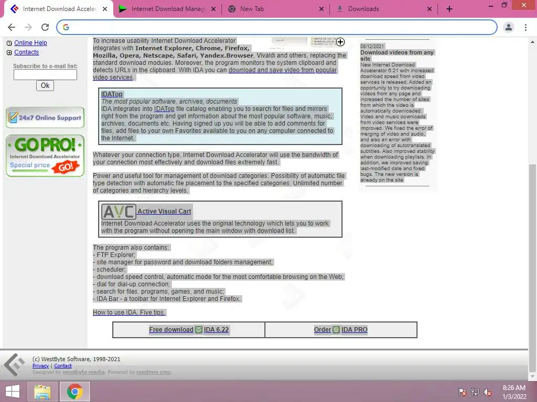Submit subscription with Ok button
The height and width of the screenshot is (402, 537).
pyautogui.click(x=45, y=85)
